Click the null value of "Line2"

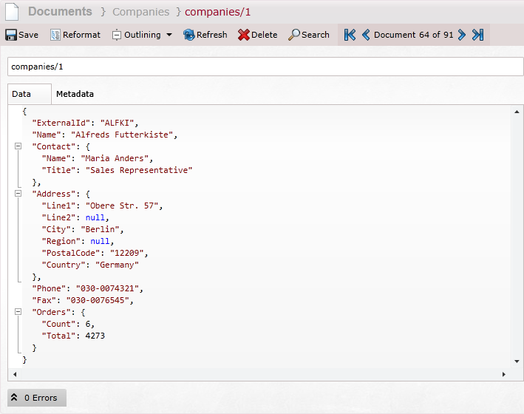(x=95, y=217)
